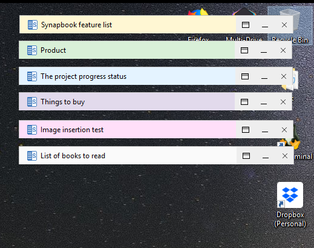Select the 'List of books to read' title text

(73, 156)
